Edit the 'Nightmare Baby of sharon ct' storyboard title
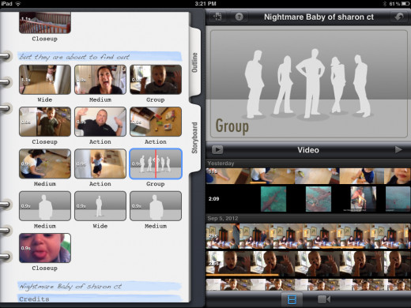 tap(100, 286)
